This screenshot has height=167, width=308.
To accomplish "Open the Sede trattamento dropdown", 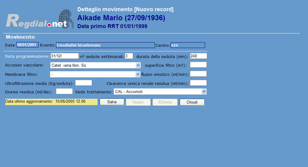I will pos(160,92).
